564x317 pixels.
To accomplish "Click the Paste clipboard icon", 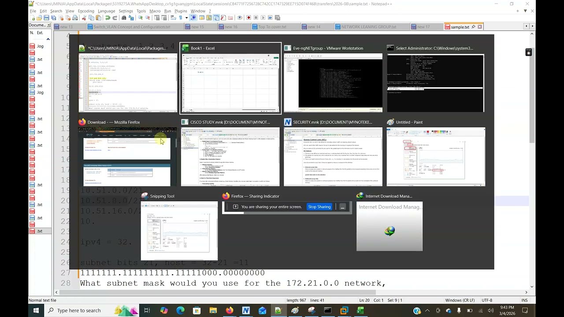I will coord(98,18).
